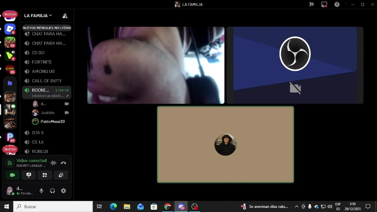This screenshot has height=212, width=377.
Task: Open Discord inbox flag icon in title bar
Action: (x=312, y=4)
